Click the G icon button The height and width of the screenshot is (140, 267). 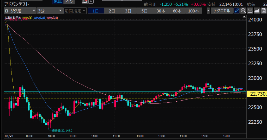coord(91,2)
